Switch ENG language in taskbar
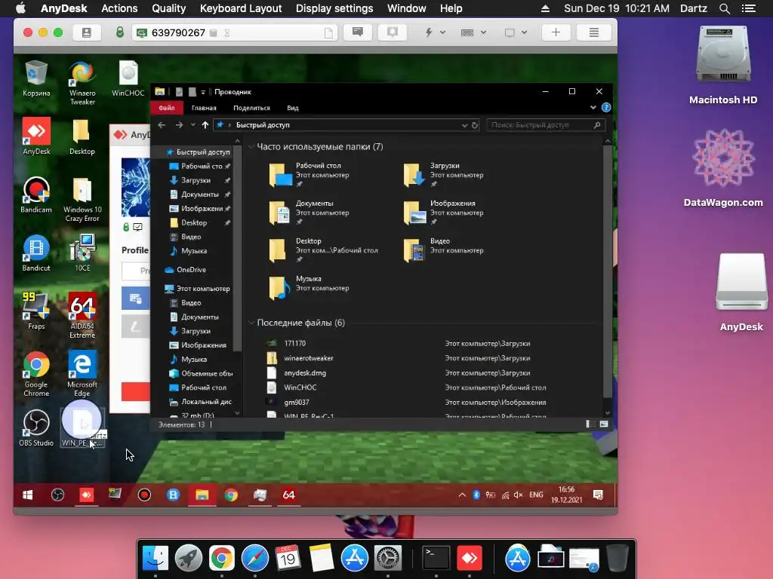 point(536,495)
